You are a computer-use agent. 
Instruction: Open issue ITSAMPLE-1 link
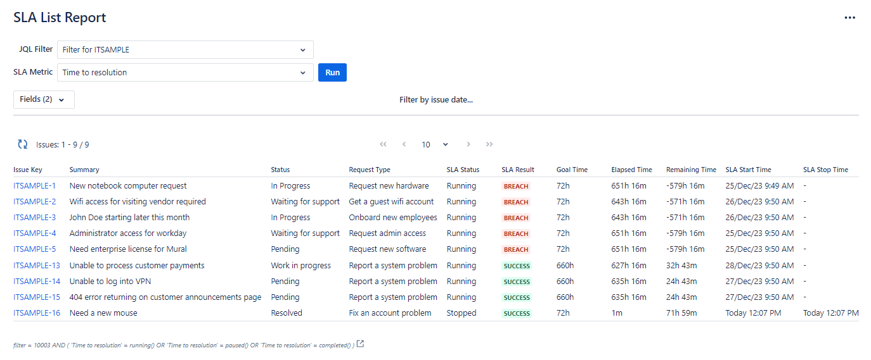point(34,186)
